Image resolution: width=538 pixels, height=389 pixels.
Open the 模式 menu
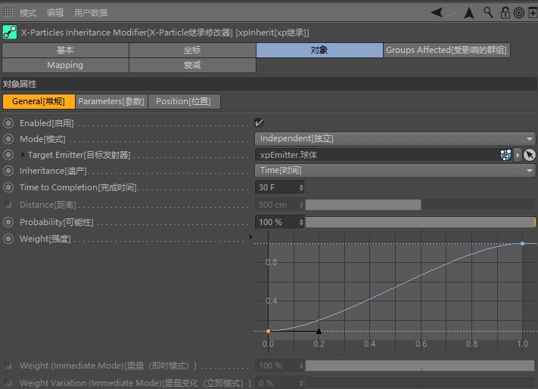click(28, 13)
